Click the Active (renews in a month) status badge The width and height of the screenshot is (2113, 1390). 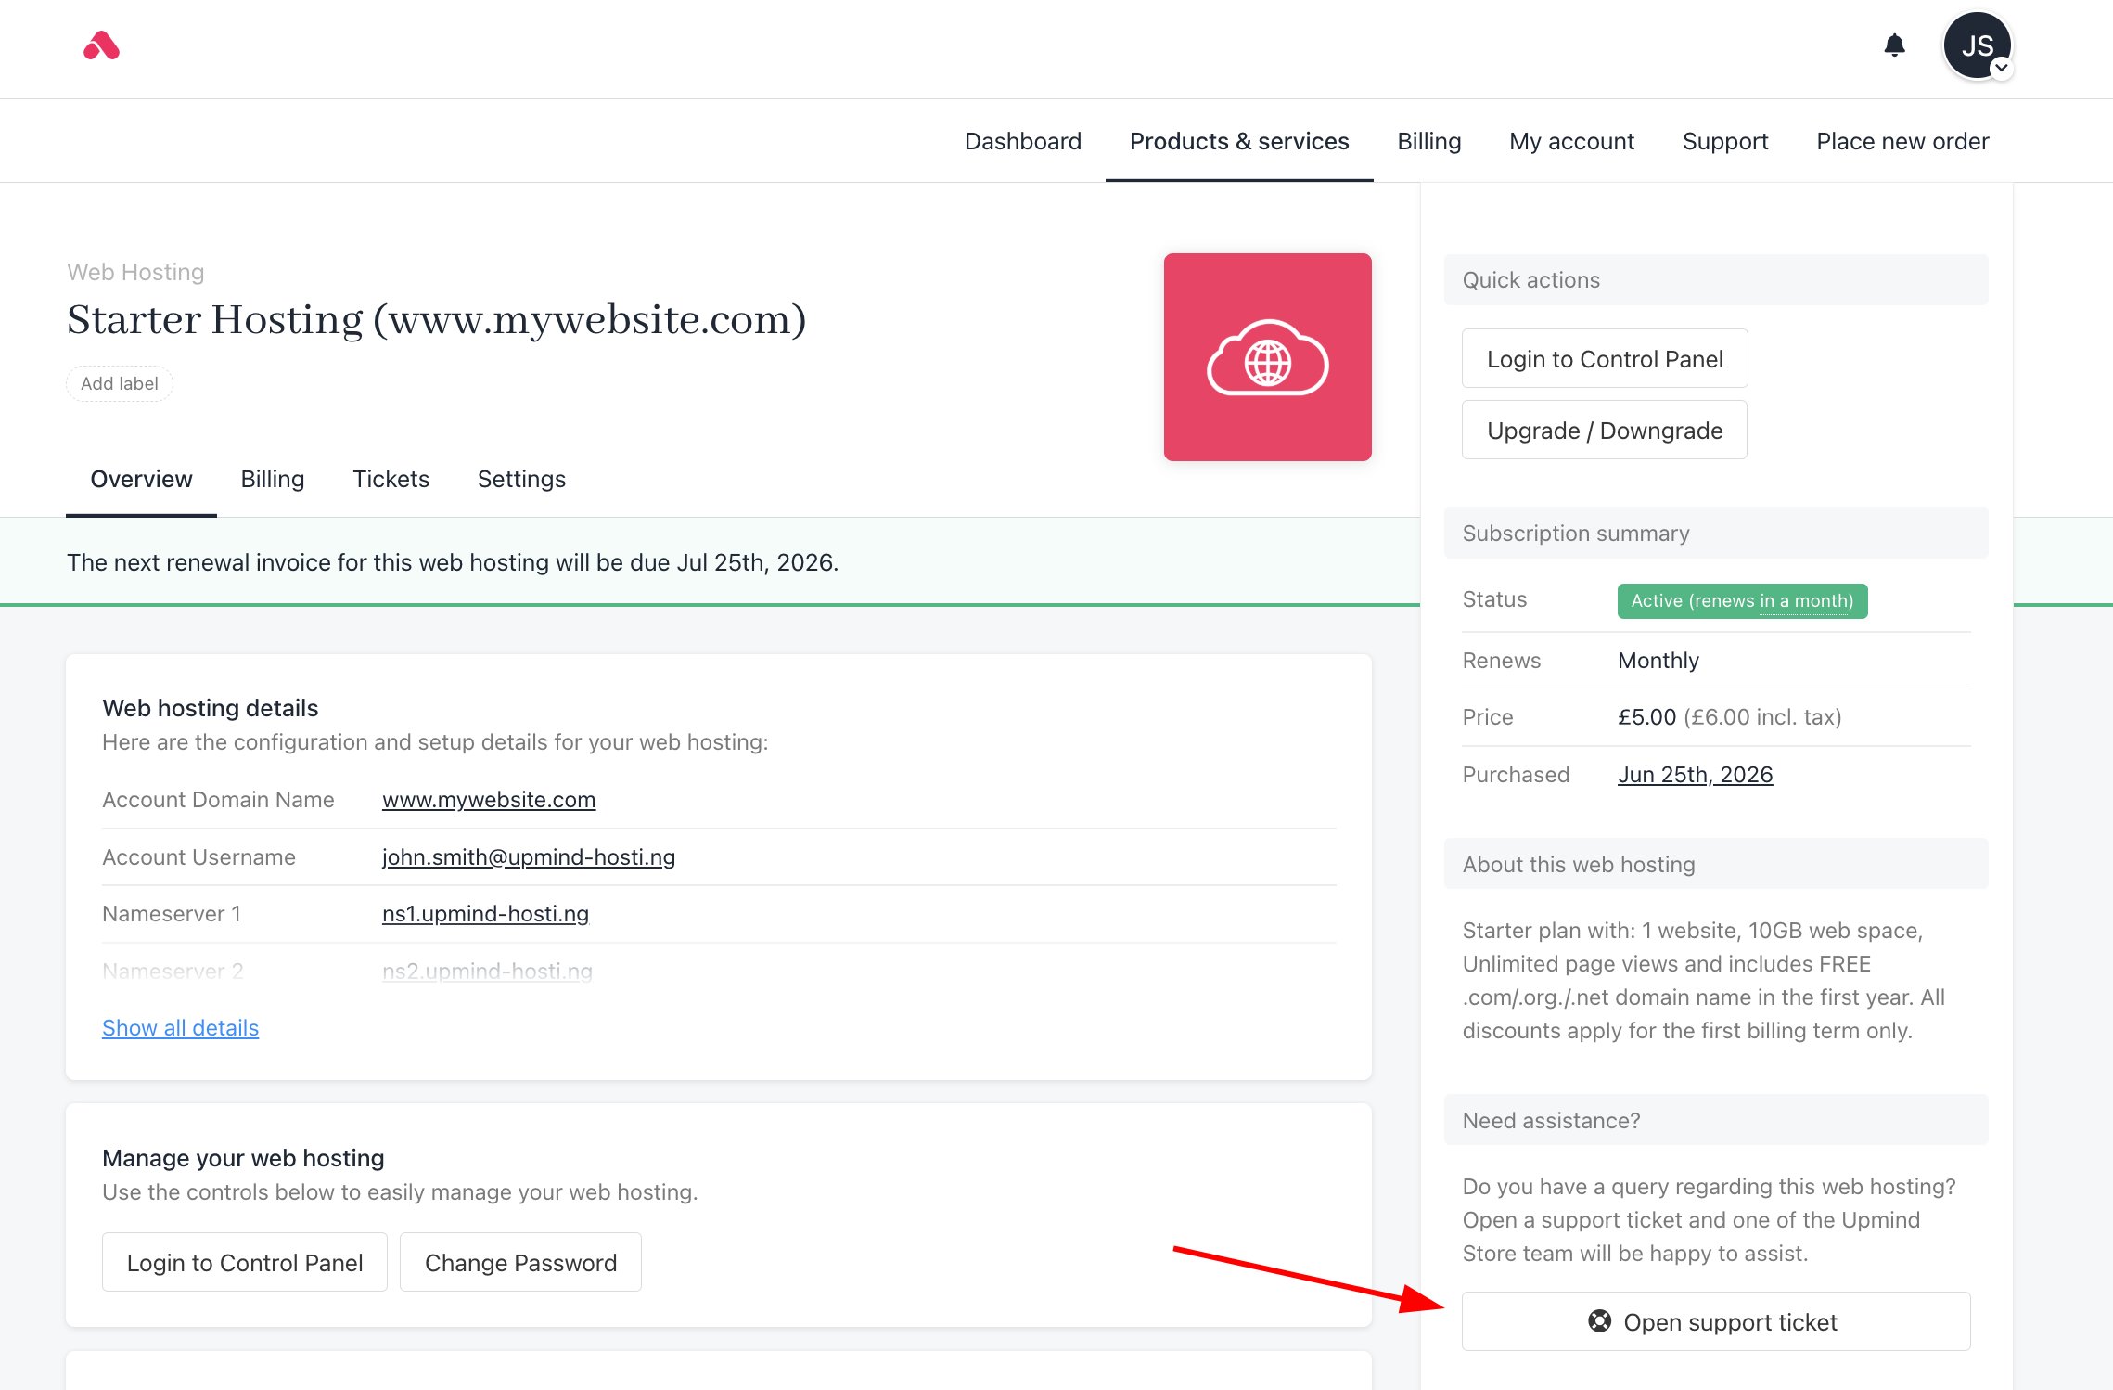(x=1742, y=600)
